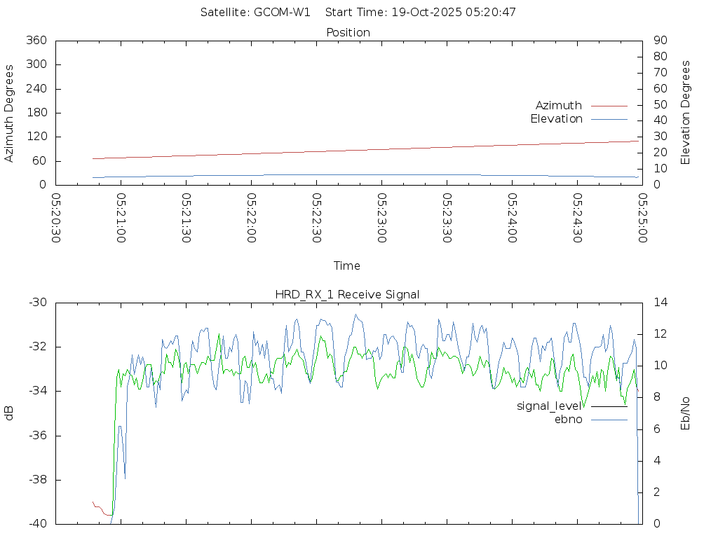Image resolution: width=718 pixels, height=538 pixels.
Task: Click the HRD_RX_1 Receive Signal plot title
Action: (347, 294)
